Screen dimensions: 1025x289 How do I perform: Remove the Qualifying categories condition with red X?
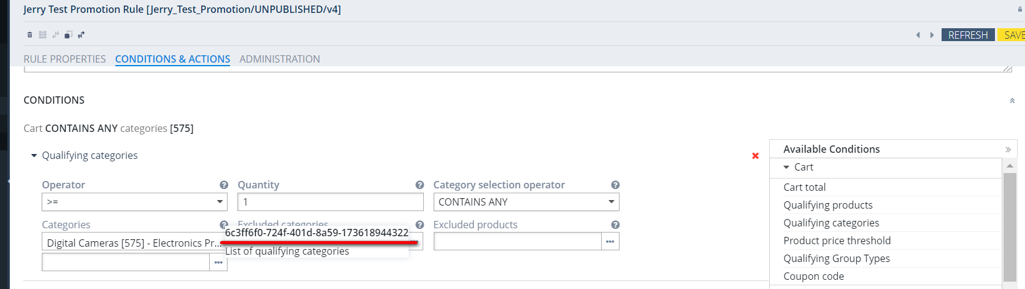pos(755,156)
